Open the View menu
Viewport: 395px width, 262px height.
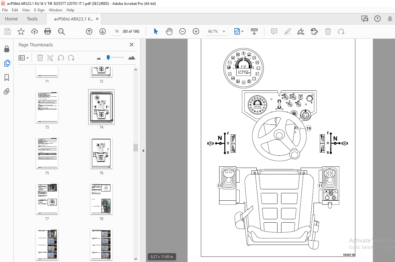(x=26, y=10)
